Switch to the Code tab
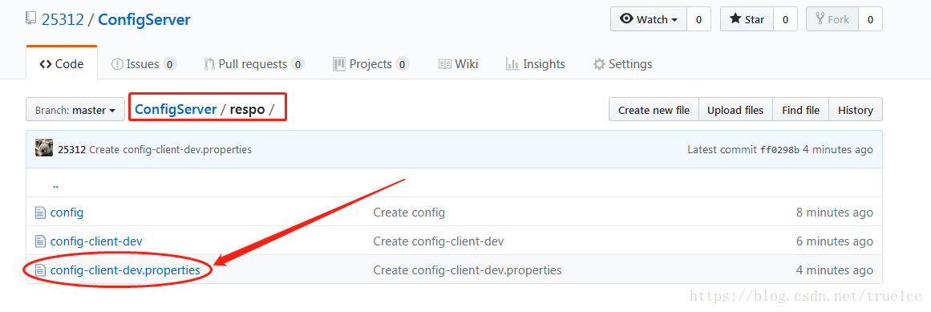The height and width of the screenshot is (312, 931). (62, 63)
